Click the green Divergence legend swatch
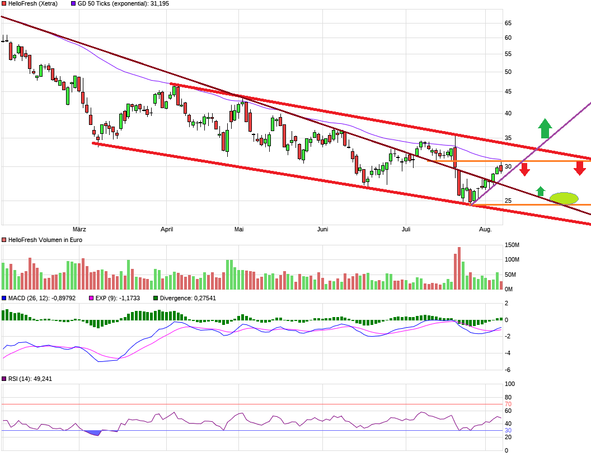Screen dimensions: 591x456 (156, 299)
